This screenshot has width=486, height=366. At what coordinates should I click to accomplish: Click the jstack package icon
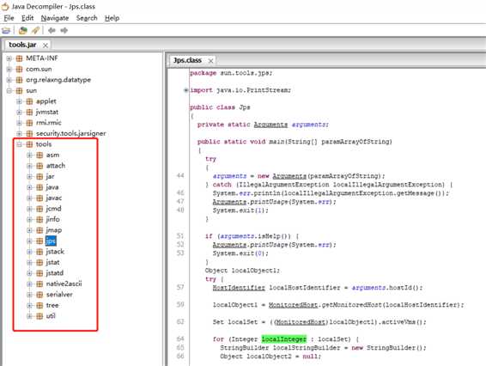click(39, 252)
